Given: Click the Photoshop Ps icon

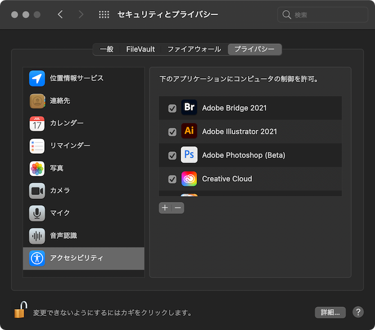Looking at the screenshot, I should click(x=189, y=155).
